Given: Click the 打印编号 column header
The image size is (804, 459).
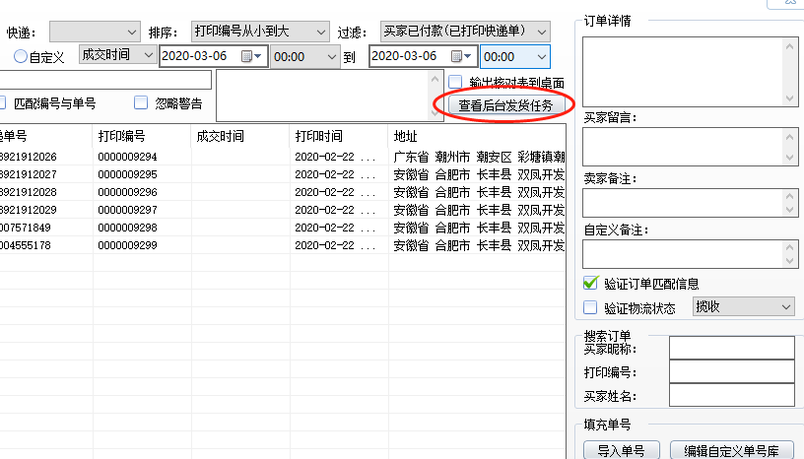Looking at the screenshot, I should tap(121, 136).
